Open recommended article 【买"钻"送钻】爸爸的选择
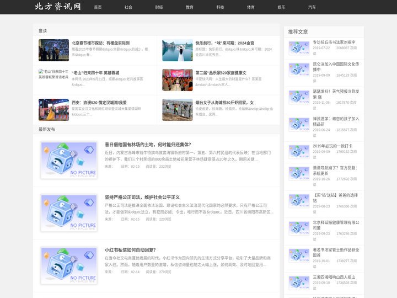The image size is (397, 298). click(x=335, y=198)
